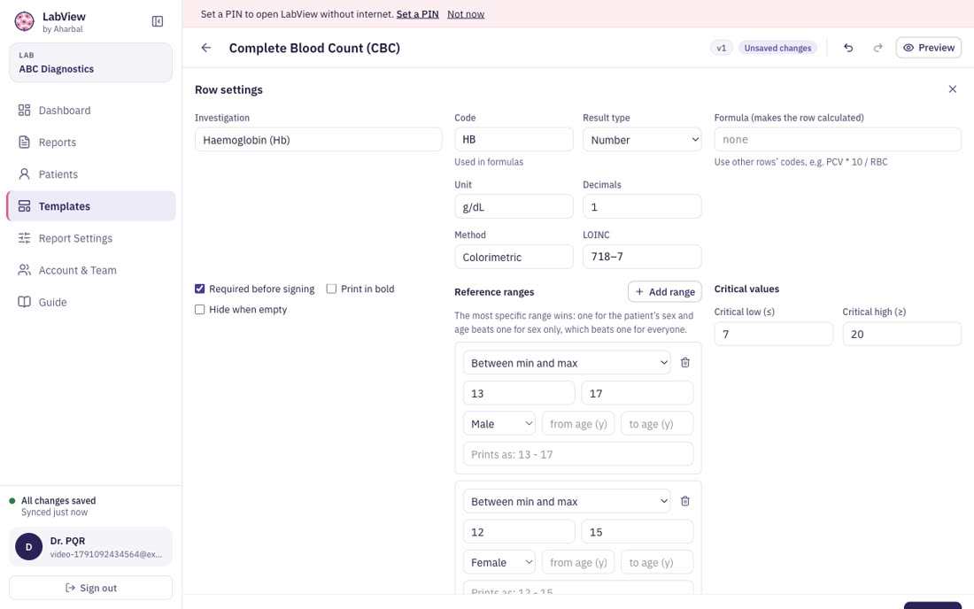Tick Hide when empty checkbox
974x609 pixels.
pos(199,309)
